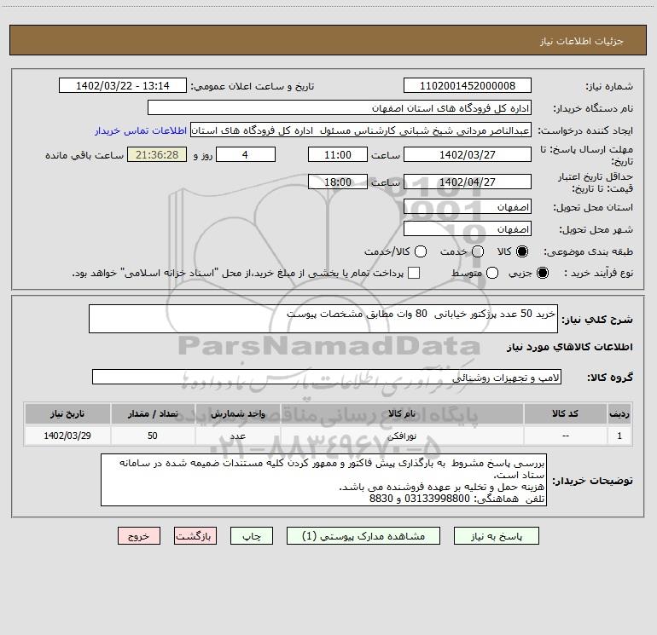Click the delivery city field اصفهان
The height and width of the screenshot is (635, 657).
pyautogui.click(x=468, y=229)
